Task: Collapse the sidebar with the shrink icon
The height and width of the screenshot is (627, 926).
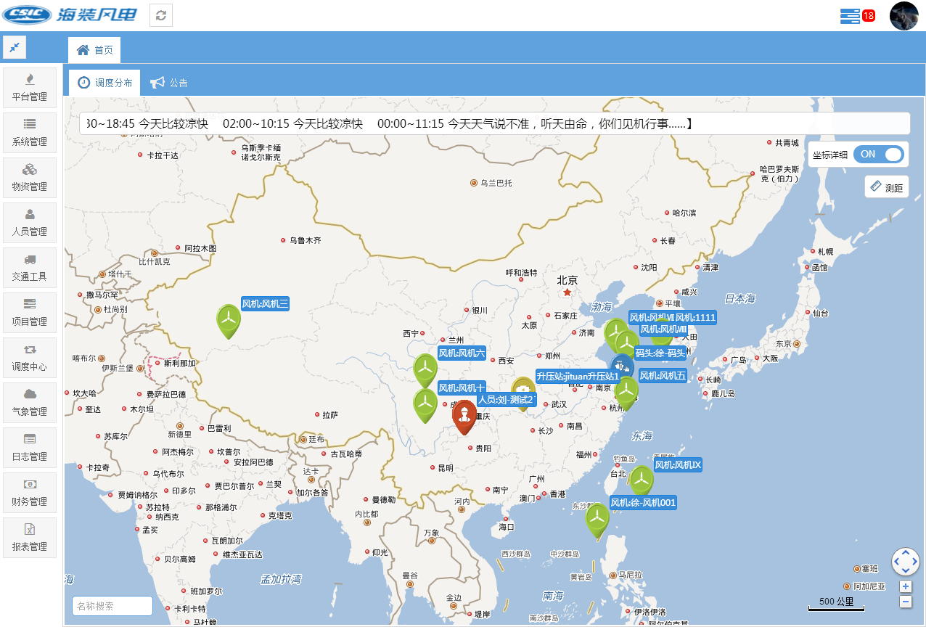Action: [x=15, y=47]
